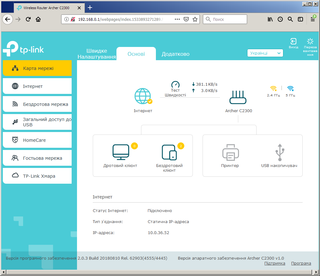320x276 pixels.
Task: Show site information icon in address bar
Action: tap(67, 19)
